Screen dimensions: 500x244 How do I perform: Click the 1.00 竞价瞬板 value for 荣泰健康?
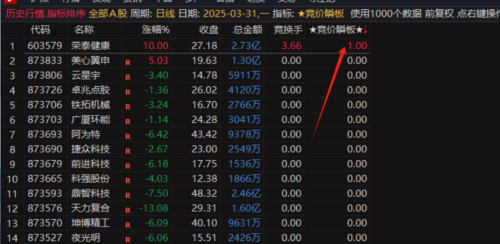coord(357,46)
